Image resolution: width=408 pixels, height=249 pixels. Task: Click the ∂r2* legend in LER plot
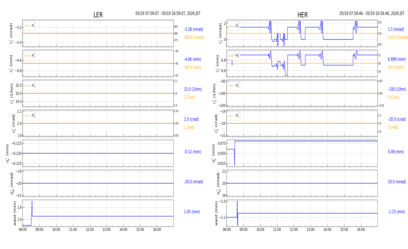[x=30, y=56]
